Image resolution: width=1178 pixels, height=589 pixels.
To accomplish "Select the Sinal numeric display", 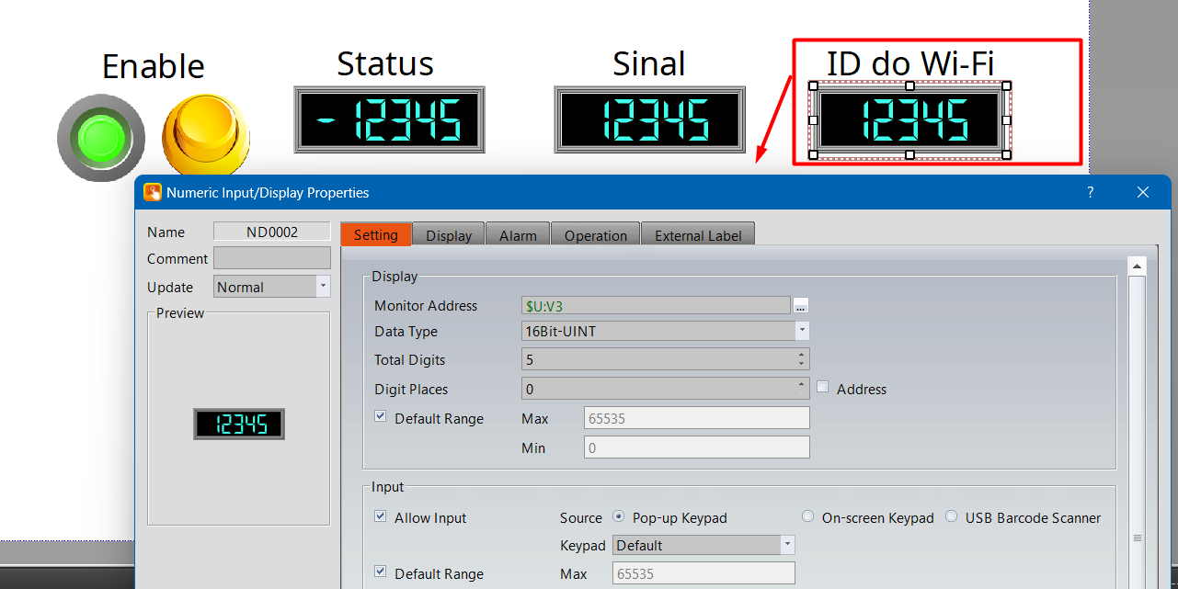I will (649, 119).
